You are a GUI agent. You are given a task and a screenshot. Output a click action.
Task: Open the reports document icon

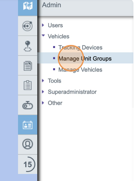[x=28, y=66]
